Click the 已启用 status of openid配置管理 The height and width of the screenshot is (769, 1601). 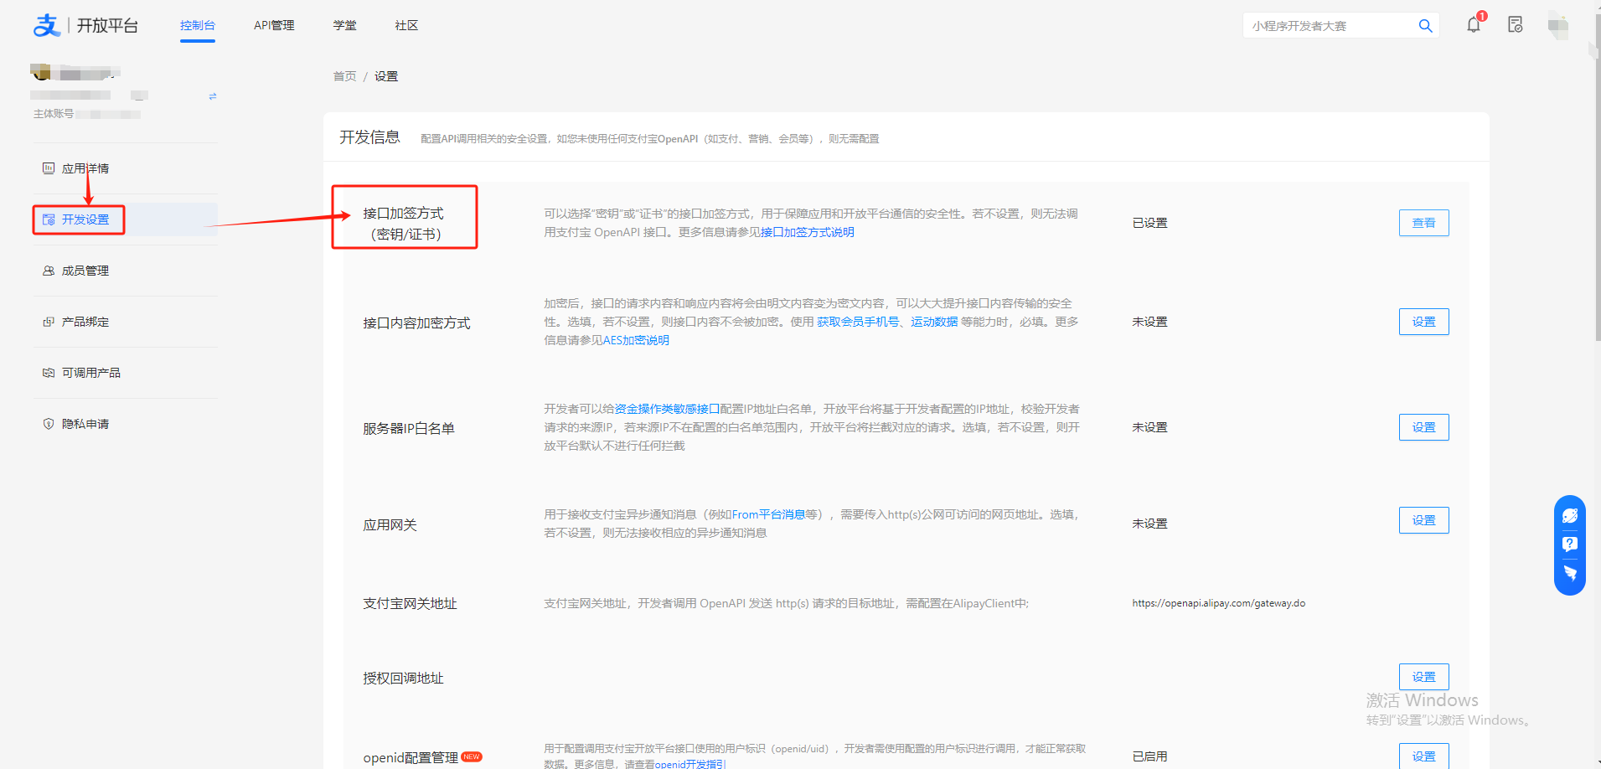[1149, 756]
